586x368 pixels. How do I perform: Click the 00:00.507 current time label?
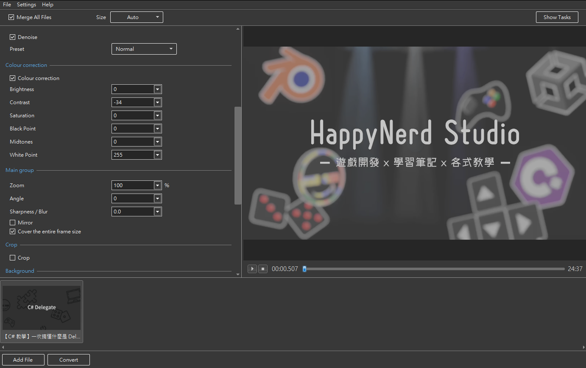pyautogui.click(x=285, y=269)
